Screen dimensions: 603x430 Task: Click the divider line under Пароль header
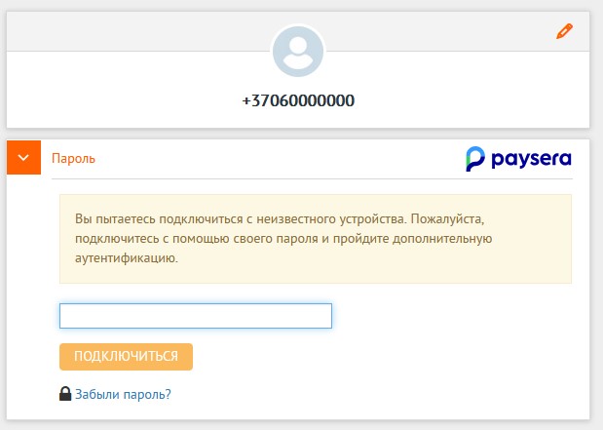pos(312,178)
